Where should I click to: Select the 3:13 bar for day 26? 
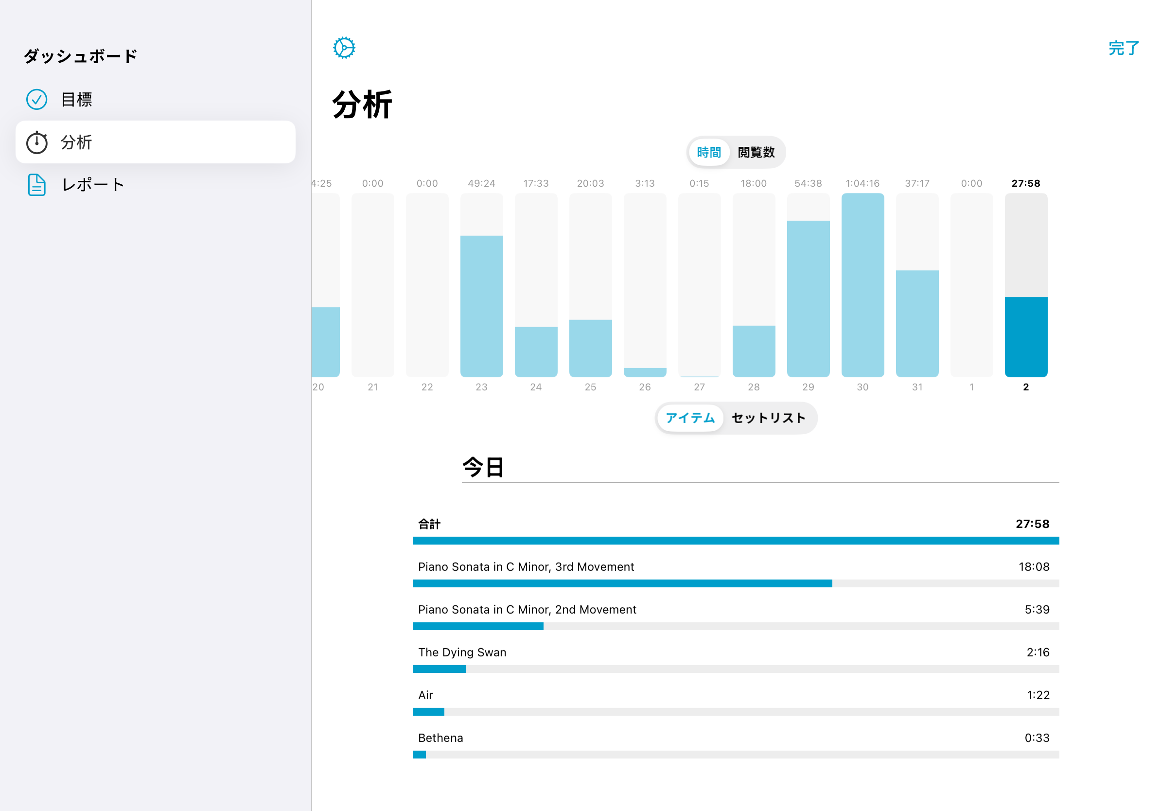coord(645,285)
